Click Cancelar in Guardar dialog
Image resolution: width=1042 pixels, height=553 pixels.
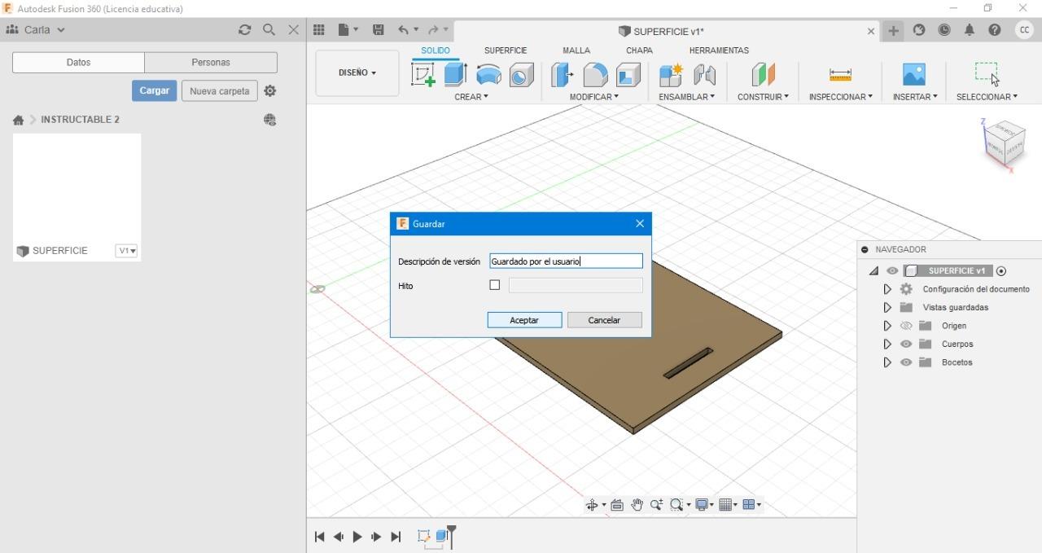coord(604,320)
